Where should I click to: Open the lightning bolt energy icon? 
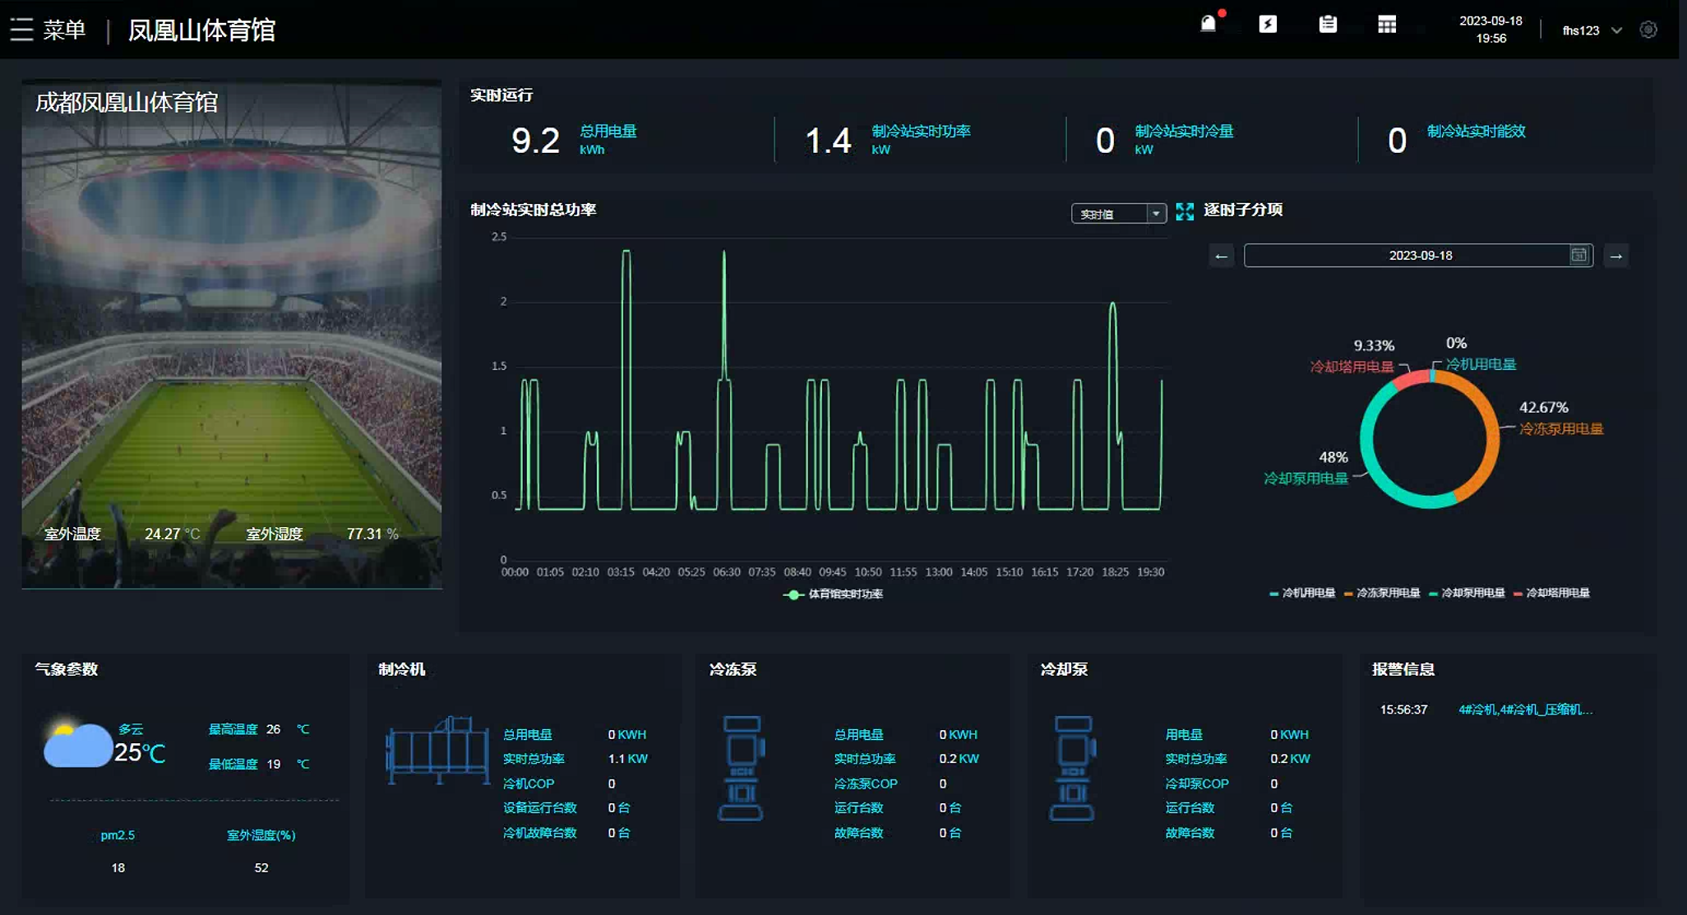click(x=1268, y=24)
